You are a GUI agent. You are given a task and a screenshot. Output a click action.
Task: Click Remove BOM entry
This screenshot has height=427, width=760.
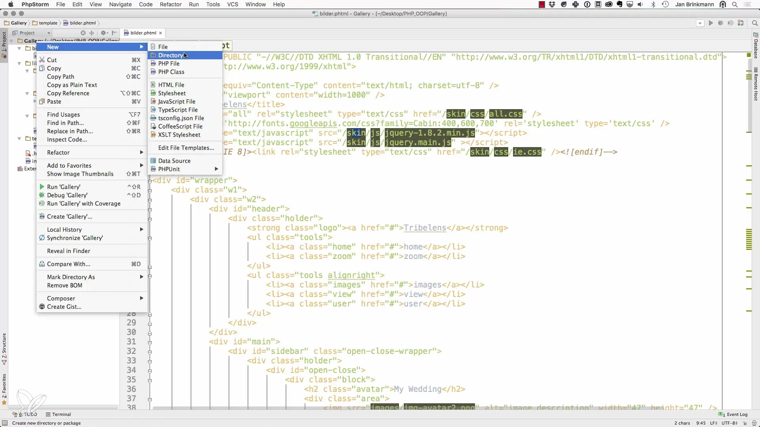(x=92, y=285)
